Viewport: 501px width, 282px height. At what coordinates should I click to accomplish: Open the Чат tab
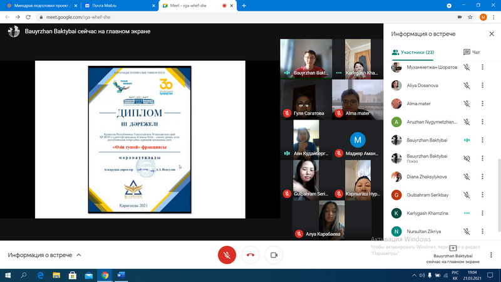(x=472, y=52)
